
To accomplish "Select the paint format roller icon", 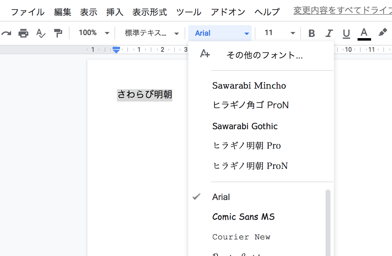I will (x=58, y=33).
